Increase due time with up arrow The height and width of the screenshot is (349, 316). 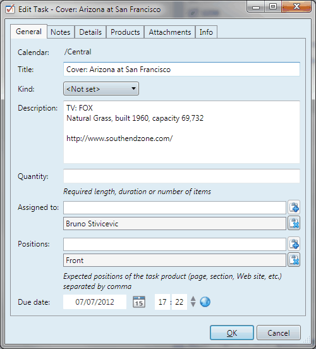click(x=193, y=299)
